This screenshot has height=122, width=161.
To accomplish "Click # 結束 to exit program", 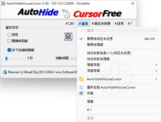I will [x=119, y=24].
